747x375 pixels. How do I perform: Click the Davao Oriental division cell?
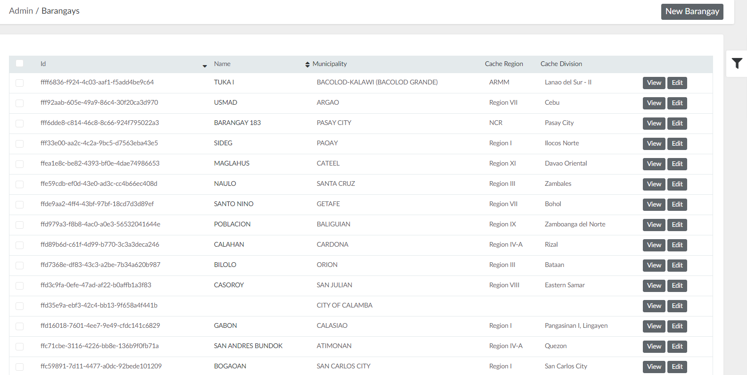566,163
